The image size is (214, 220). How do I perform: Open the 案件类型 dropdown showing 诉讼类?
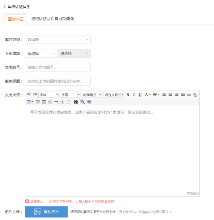58,39
